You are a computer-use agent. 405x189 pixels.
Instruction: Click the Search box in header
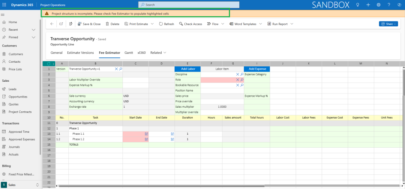pos(189,4)
